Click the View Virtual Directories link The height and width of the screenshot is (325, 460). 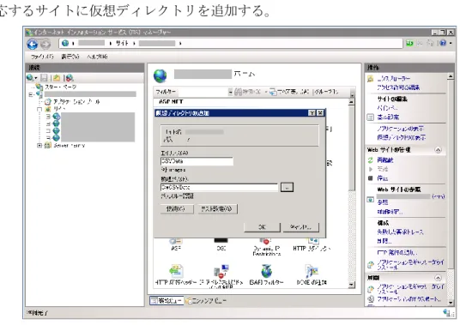(402, 137)
